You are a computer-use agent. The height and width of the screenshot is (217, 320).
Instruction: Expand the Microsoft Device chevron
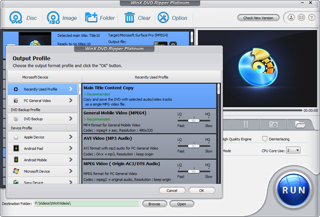(71, 171)
